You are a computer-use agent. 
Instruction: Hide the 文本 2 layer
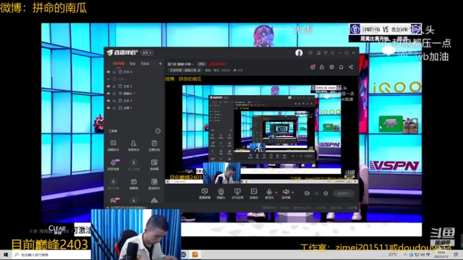point(108,86)
